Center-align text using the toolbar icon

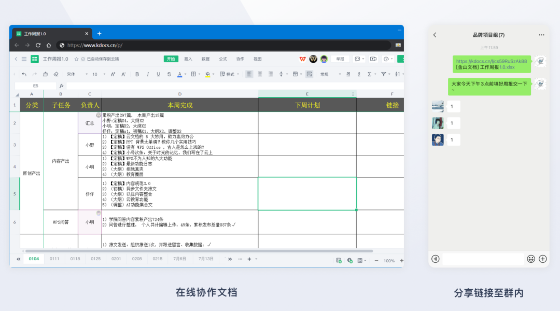pos(260,74)
